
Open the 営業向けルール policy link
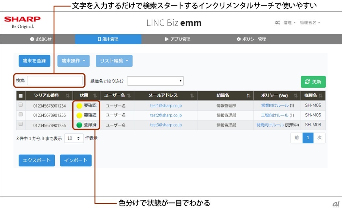[x=275, y=105]
